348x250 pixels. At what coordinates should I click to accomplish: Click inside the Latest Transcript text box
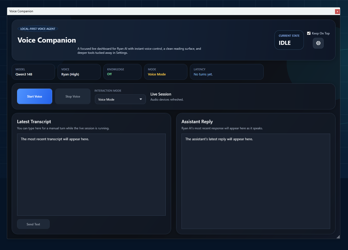(91, 175)
